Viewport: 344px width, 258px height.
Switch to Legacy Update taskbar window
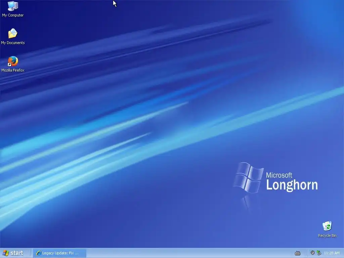pyautogui.click(x=59, y=253)
